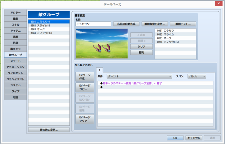This screenshot has height=144, width=225.
Task: Select the empty ◆ event command line
Action: 156,87
